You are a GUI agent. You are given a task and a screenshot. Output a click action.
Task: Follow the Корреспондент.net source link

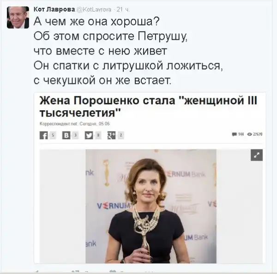coord(59,124)
